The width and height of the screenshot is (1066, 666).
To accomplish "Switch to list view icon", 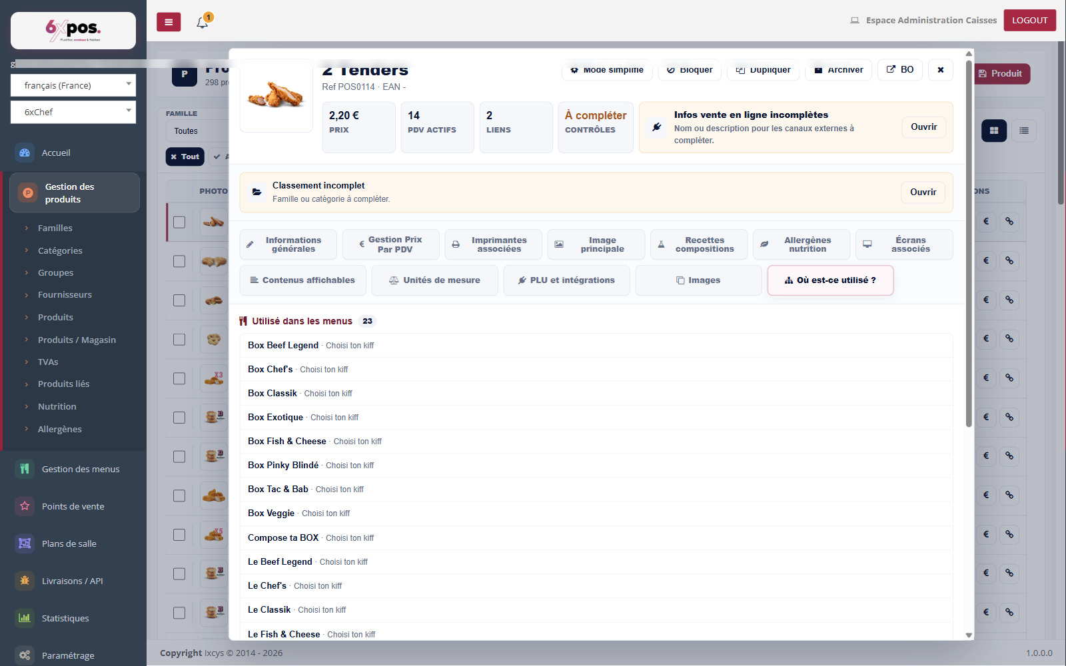I will pos(1024,131).
